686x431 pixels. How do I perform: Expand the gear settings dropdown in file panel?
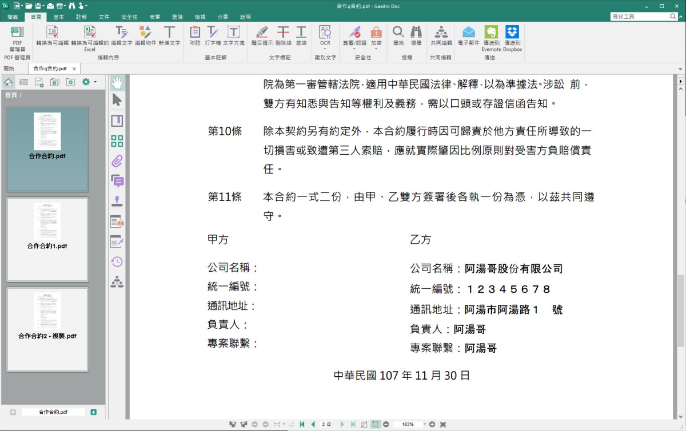95,82
